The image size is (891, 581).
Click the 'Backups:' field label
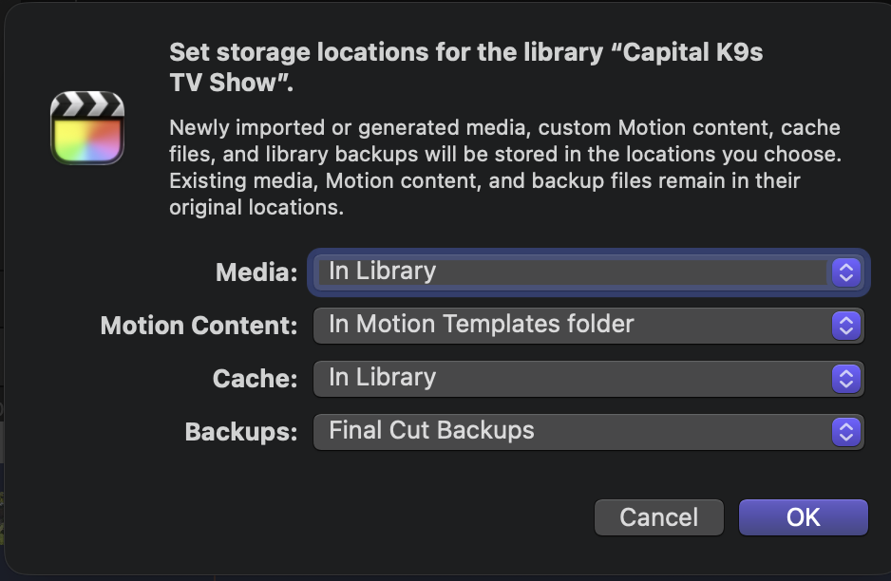(x=241, y=433)
